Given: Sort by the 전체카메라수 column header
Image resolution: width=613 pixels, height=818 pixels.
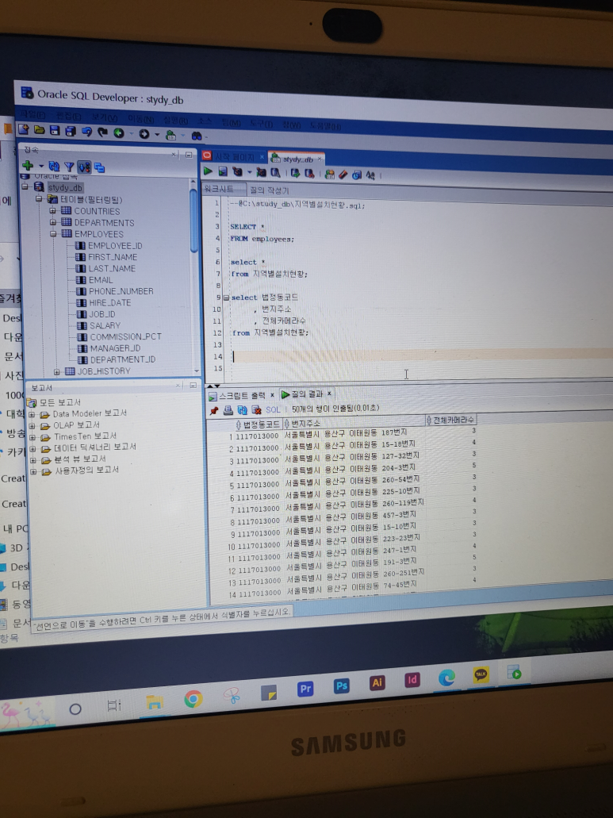Looking at the screenshot, I should [x=451, y=420].
